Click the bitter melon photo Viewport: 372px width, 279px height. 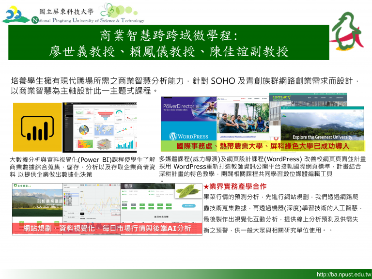tap(188, 191)
